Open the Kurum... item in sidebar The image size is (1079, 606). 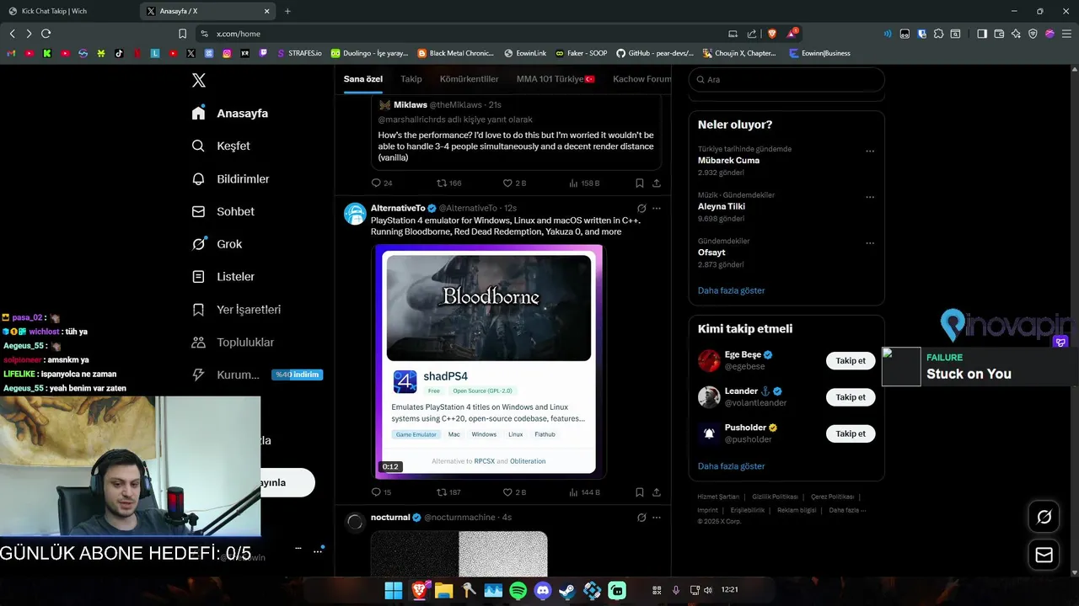pyautogui.click(x=226, y=375)
